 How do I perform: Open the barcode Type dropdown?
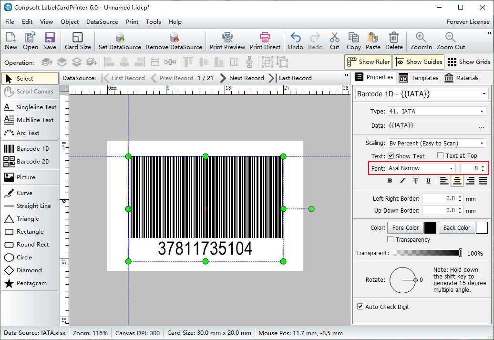coord(482,111)
